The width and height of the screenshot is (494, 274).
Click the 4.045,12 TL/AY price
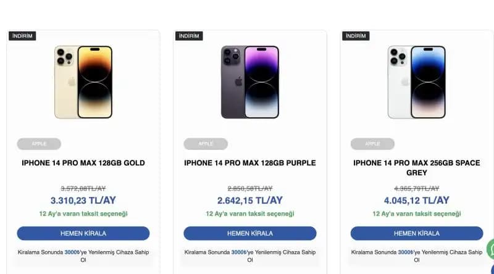pyautogui.click(x=417, y=200)
